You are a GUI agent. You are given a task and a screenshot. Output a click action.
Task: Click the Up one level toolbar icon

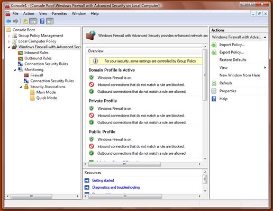click(x=25, y=21)
